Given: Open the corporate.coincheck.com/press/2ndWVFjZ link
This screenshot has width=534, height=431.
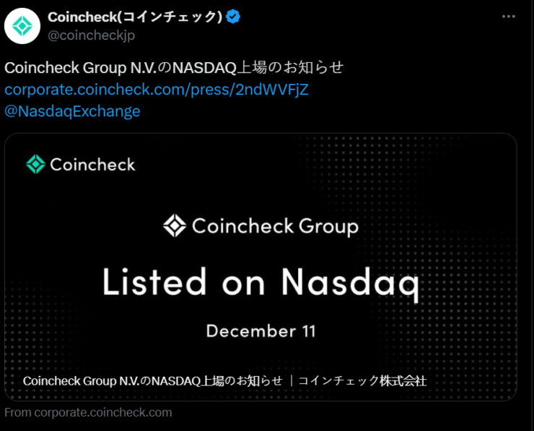Looking at the screenshot, I should point(157,90).
